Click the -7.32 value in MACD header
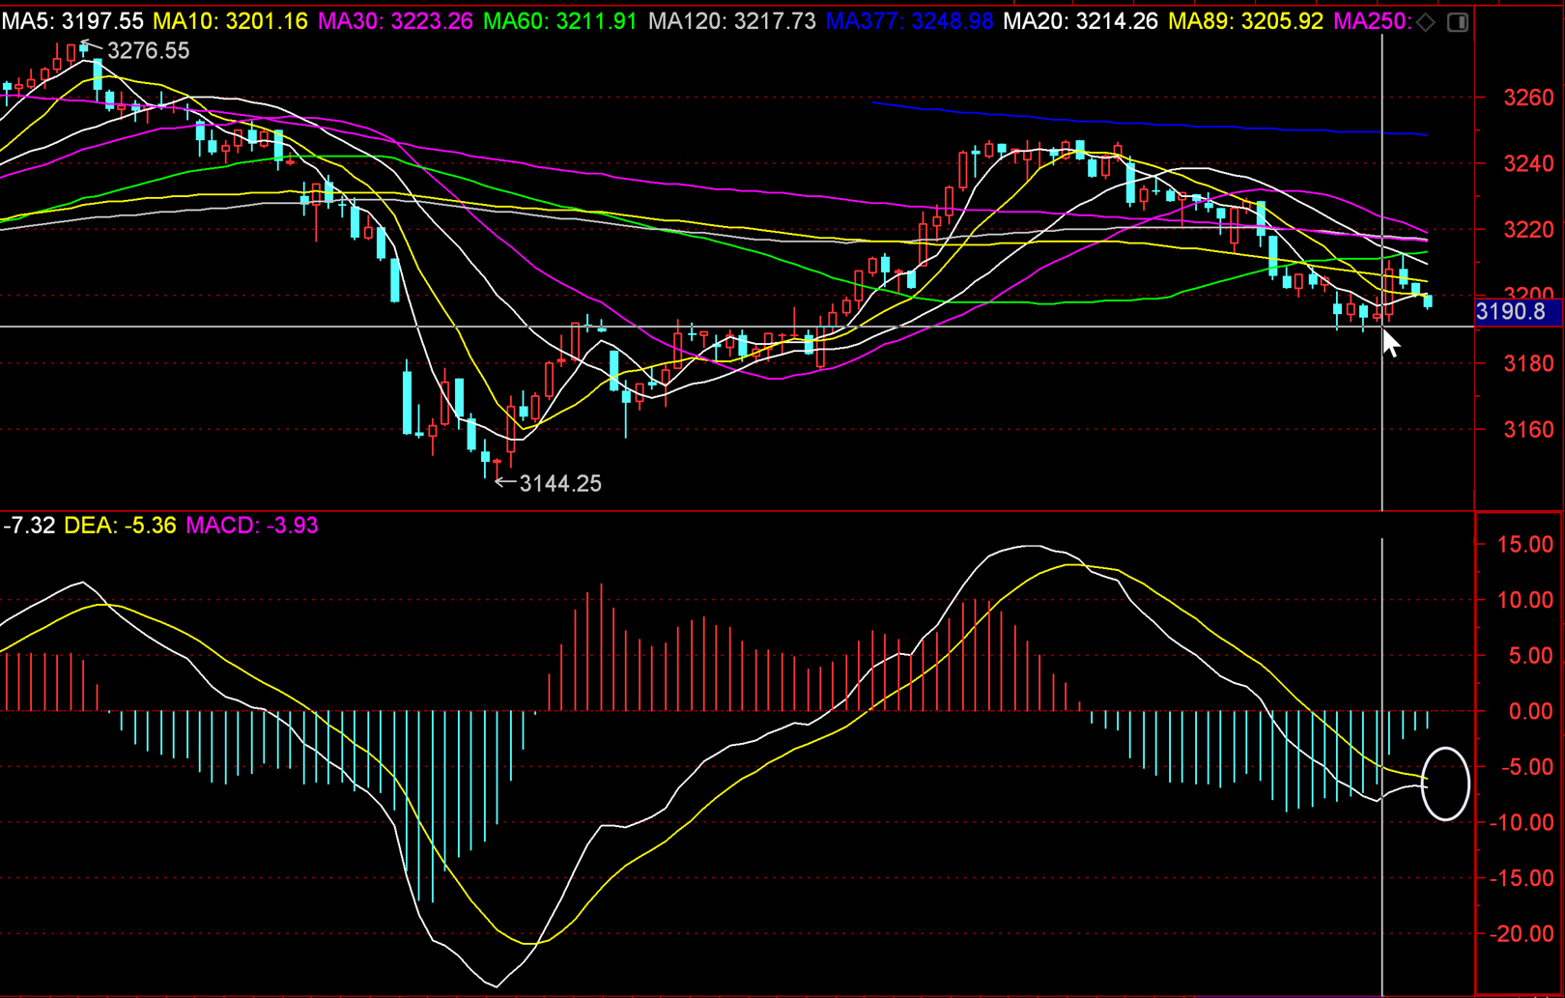The height and width of the screenshot is (998, 1565). pyautogui.click(x=29, y=526)
